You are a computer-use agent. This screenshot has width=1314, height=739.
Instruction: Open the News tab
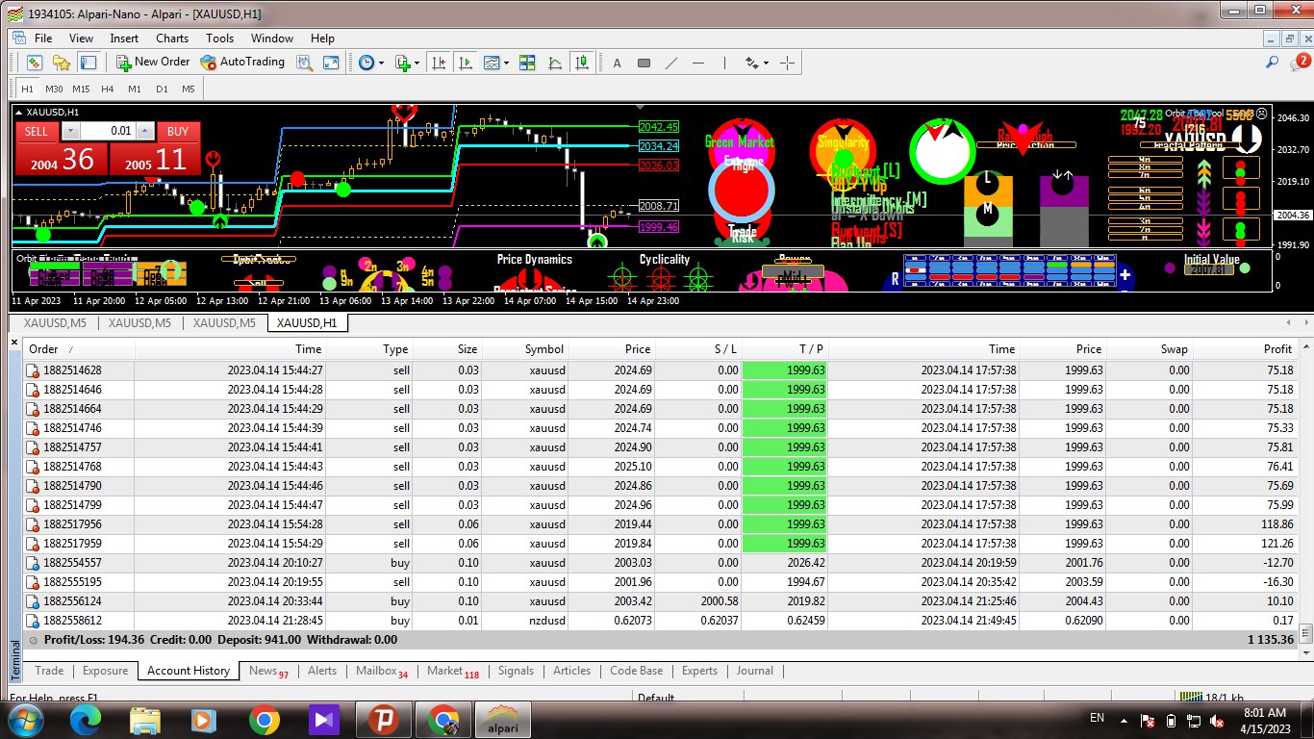(x=268, y=671)
